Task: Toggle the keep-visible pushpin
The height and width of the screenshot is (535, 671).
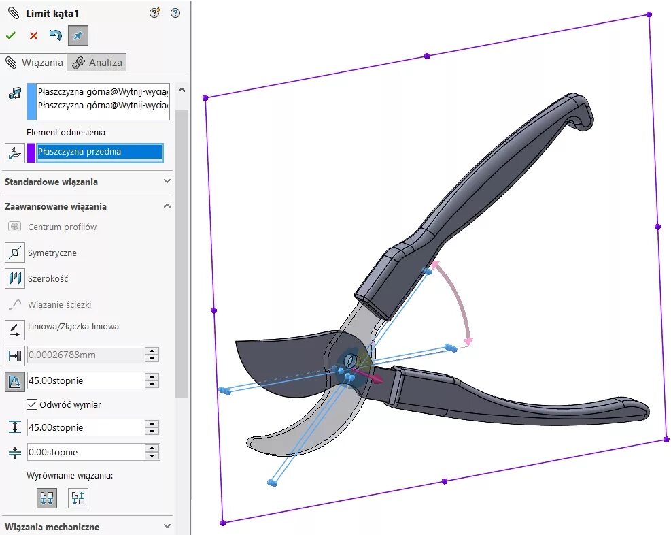Action: coord(78,35)
